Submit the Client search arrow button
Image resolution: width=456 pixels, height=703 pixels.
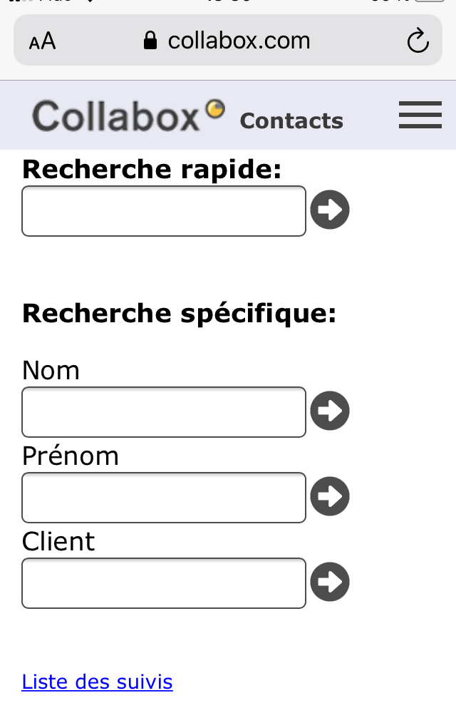click(329, 583)
